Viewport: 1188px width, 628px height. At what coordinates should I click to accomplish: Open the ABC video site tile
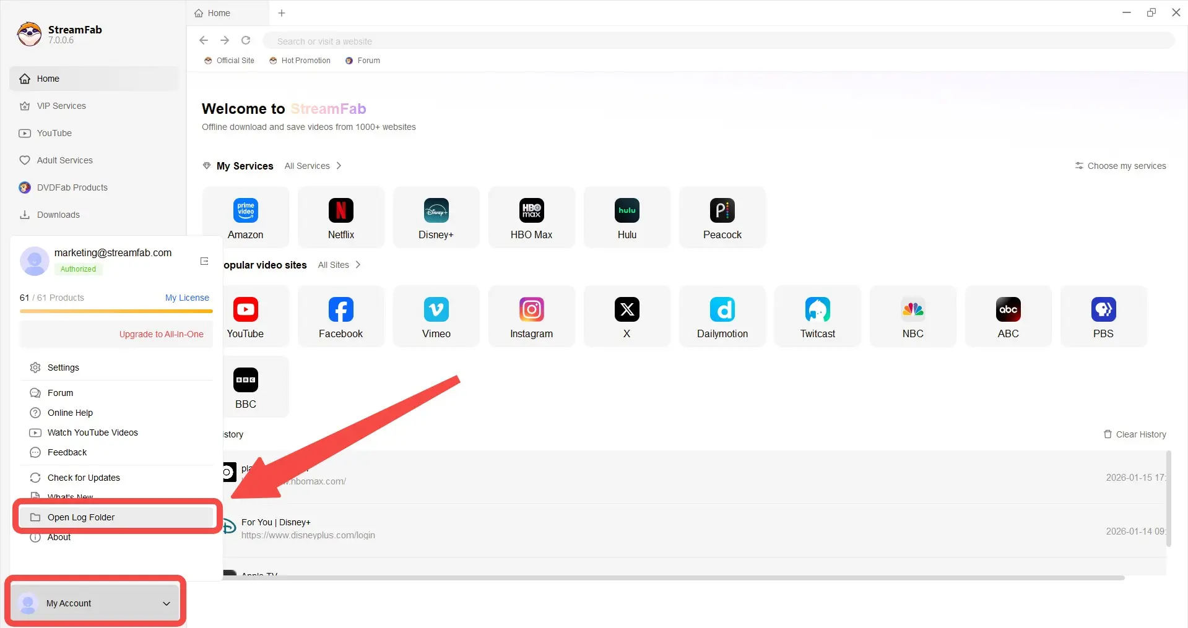[1008, 316]
